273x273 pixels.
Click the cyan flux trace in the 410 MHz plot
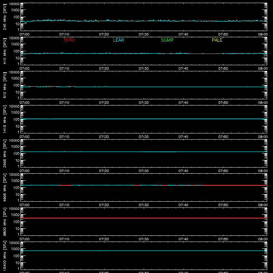coord(144,54)
